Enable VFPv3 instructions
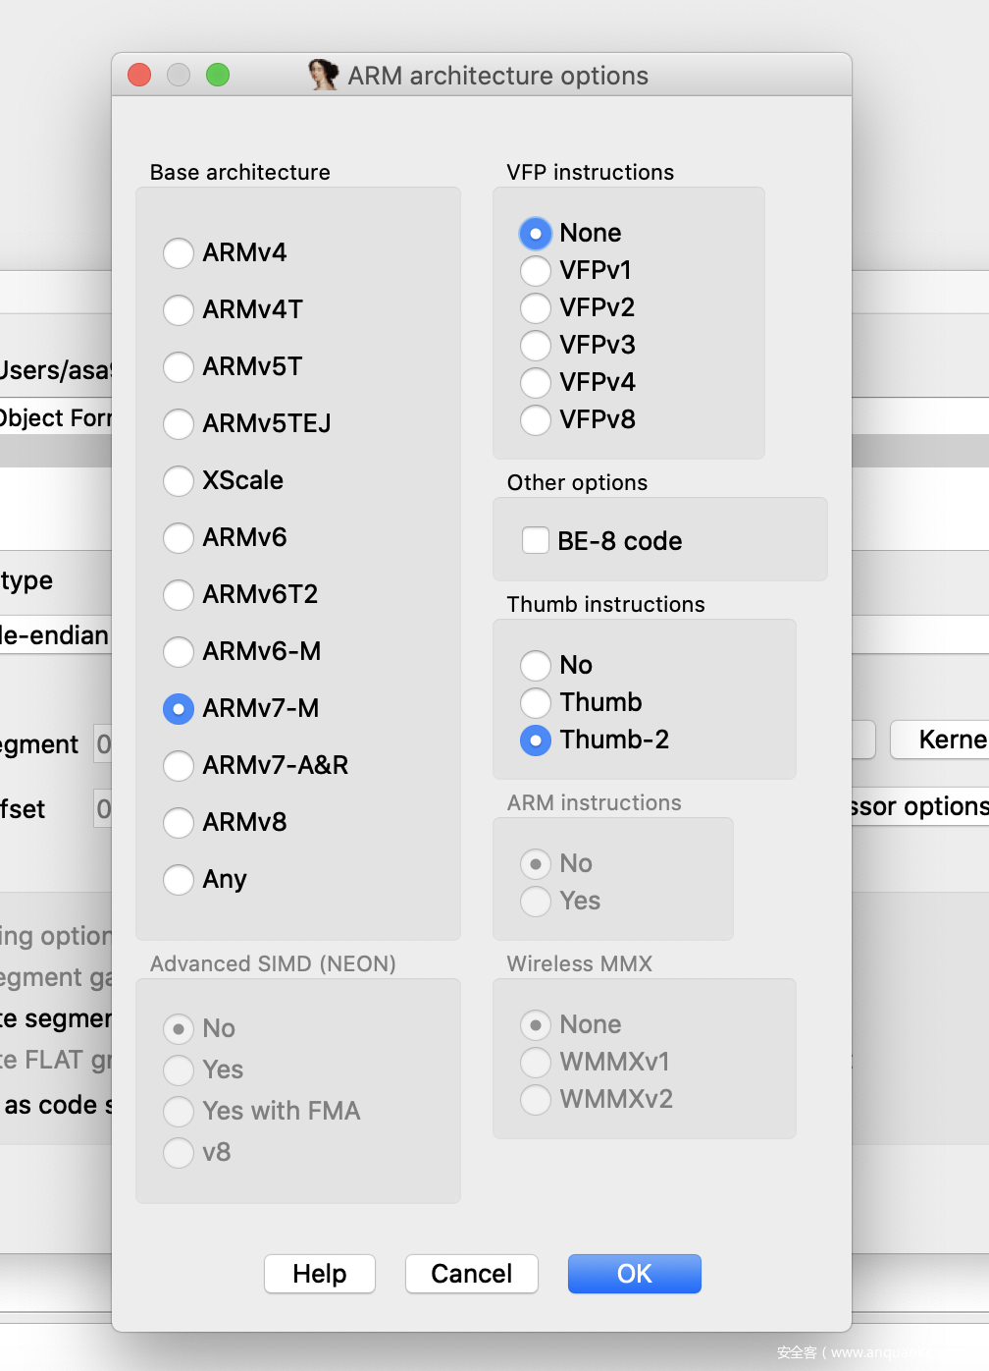989x1371 pixels. point(536,346)
